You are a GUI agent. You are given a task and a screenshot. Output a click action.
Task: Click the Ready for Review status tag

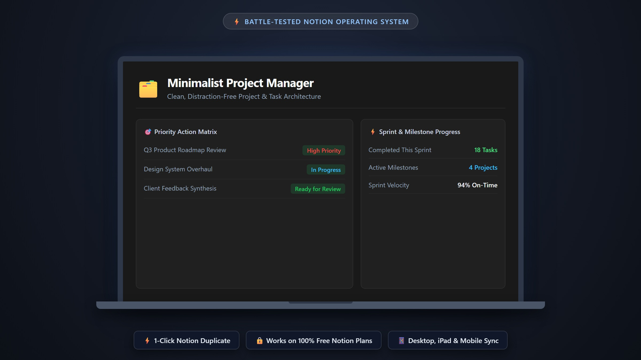(318, 189)
